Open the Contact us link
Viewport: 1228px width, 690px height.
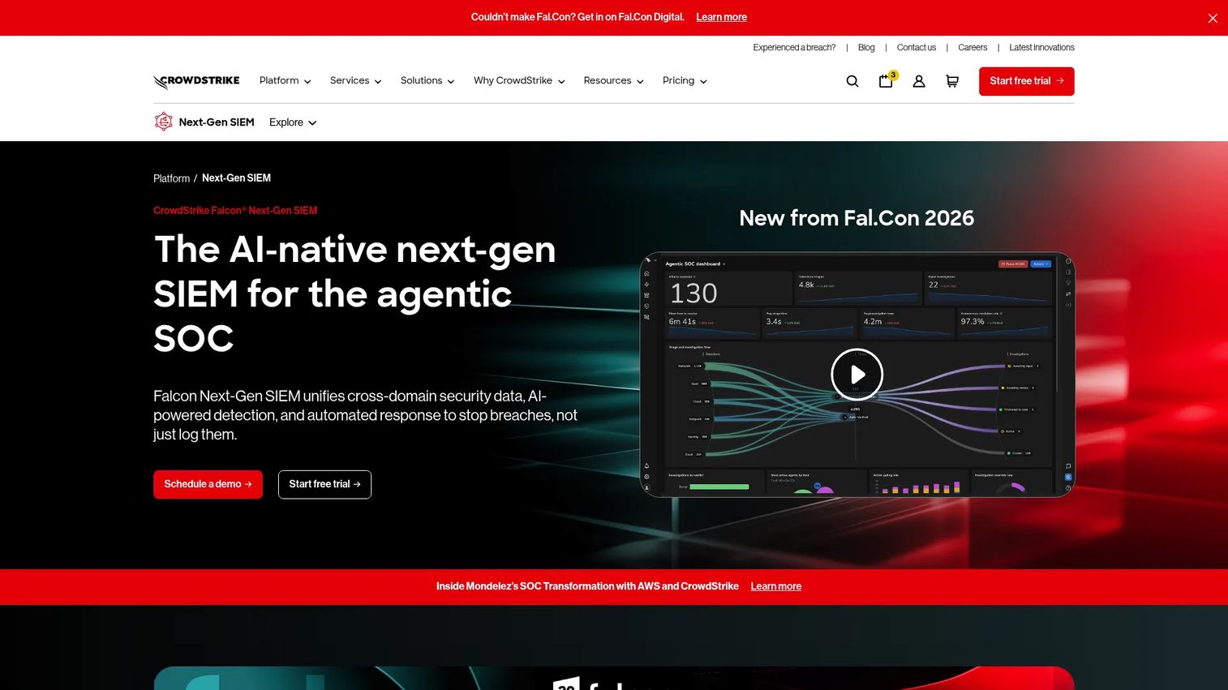pos(916,47)
